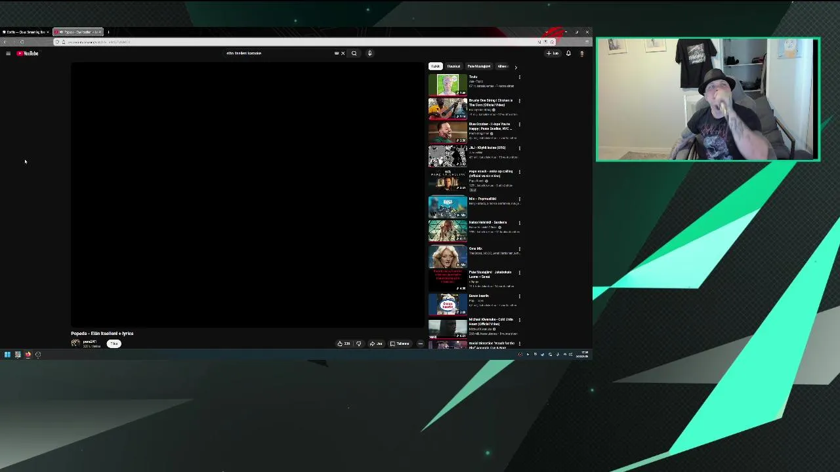Open options menu for Pate Mustajärvi Jokakokain video
This screenshot has height=472, width=840.
tap(519, 273)
